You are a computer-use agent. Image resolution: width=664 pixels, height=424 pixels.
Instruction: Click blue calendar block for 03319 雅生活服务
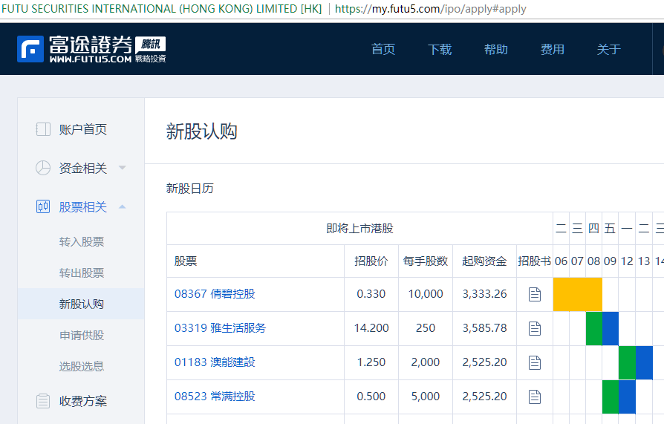pyautogui.click(x=611, y=329)
